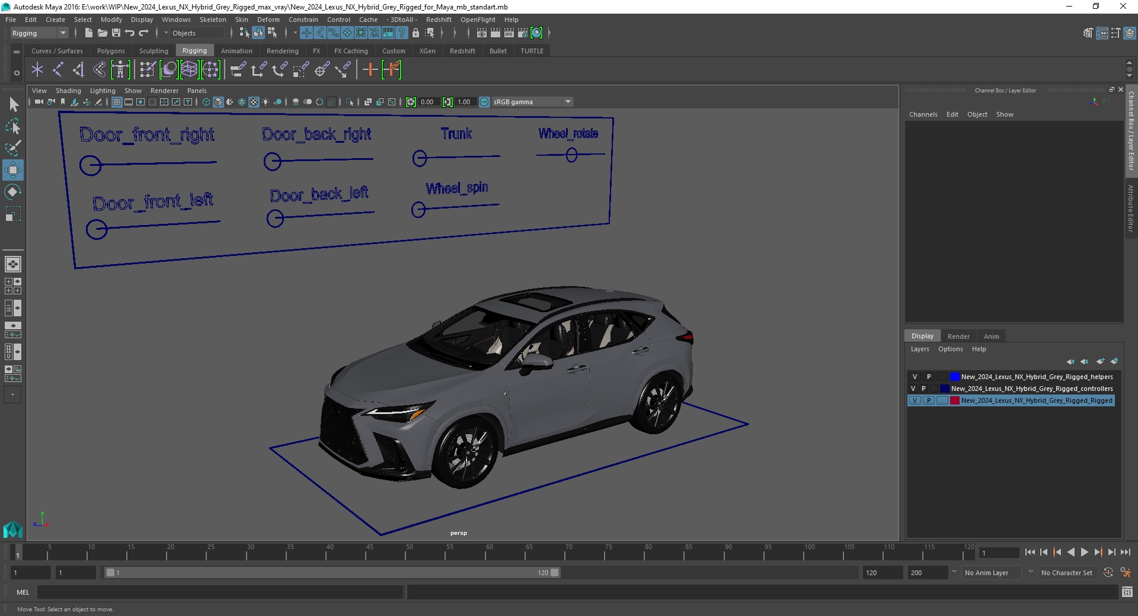Open the Redshift menu
1138x616 pixels.
439,20
